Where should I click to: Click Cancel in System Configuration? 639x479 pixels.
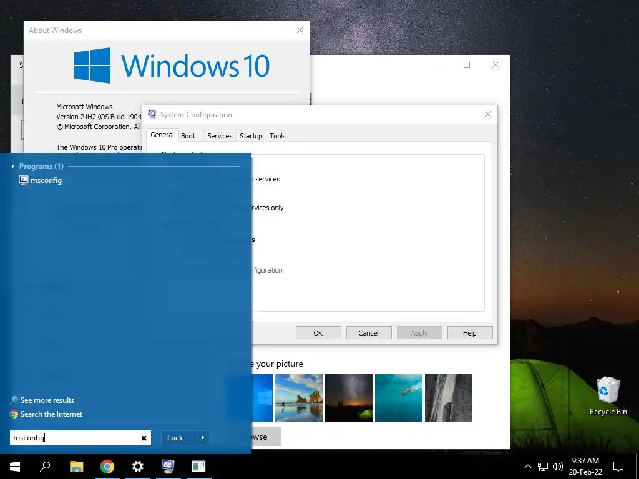pyautogui.click(x=369, y=333)
